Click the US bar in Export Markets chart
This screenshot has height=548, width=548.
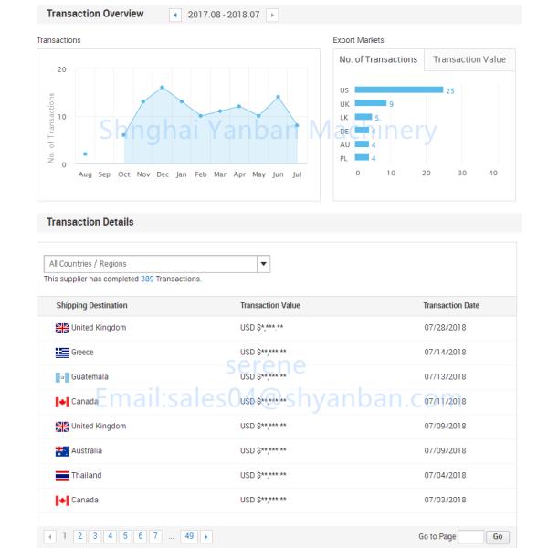(x=398, y=90)
